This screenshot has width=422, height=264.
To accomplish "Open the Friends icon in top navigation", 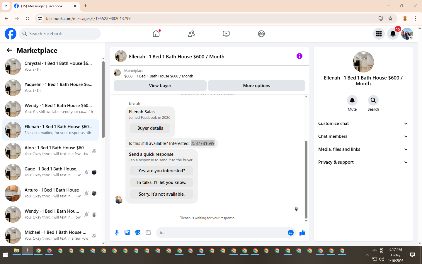I will coord(191,34).
